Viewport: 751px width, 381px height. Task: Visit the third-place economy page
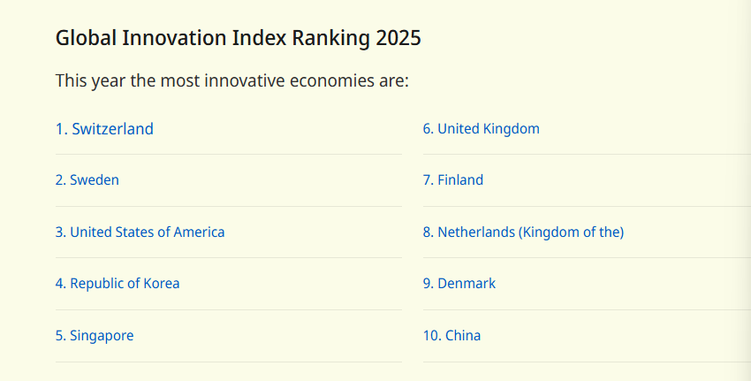(x=140, y=232)
